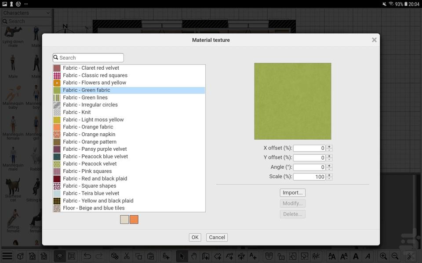The width and height of the screenshot is (422, 263).
Task: Increase X offset with plus stepper
Action: pos(329,146)
